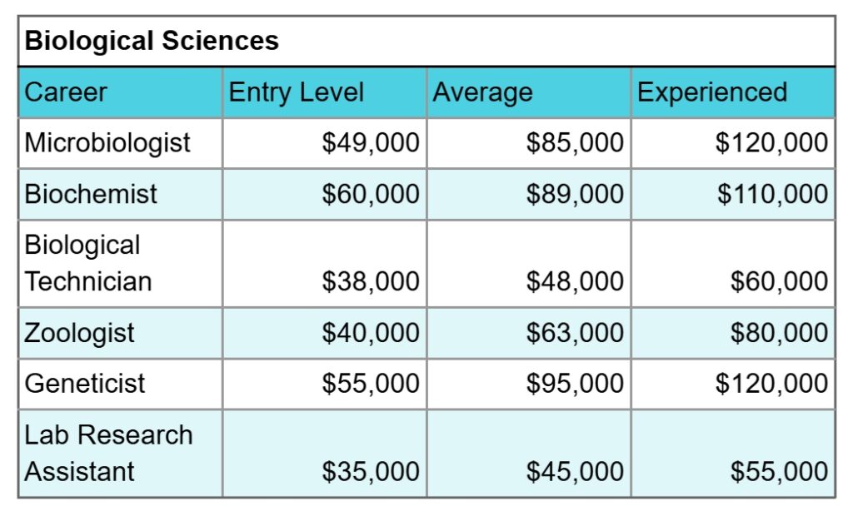Select Biological Technician average $48,000
Screen dimensions: 853x516
(x=575, y=281)
